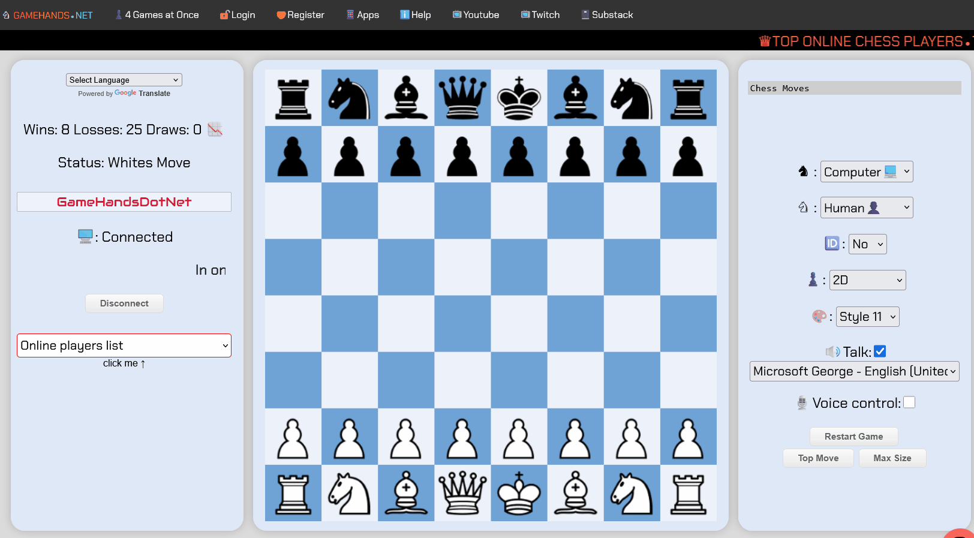This screenshot has width=974, height=538.
Task: Click the microphone icon beside Voice control
Action: tap(802, 403)
